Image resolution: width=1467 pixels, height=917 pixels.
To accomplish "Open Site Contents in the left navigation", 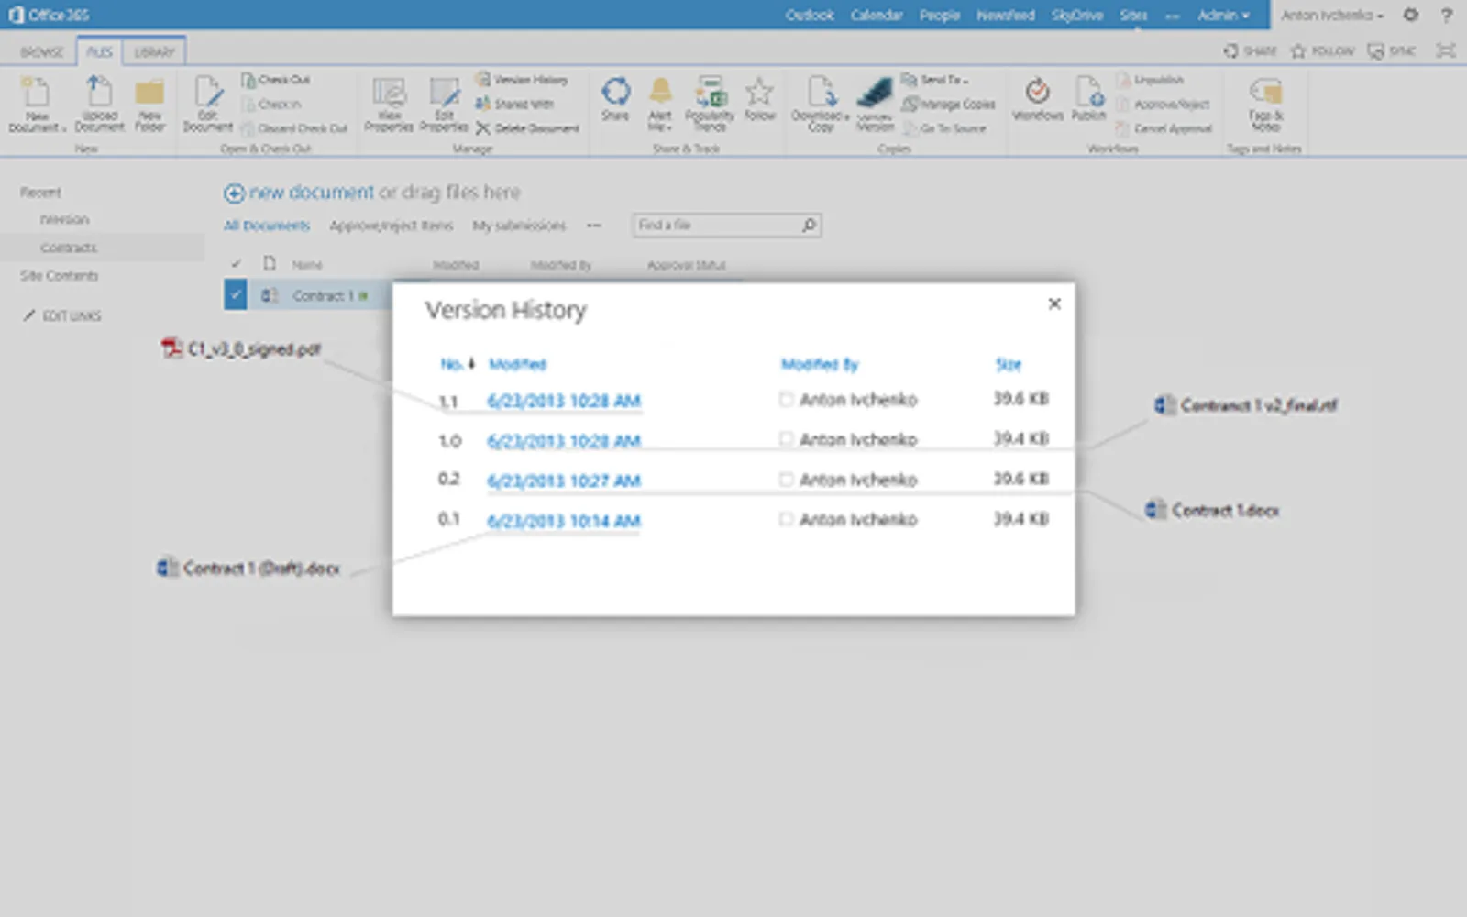I will click(60, 275).
